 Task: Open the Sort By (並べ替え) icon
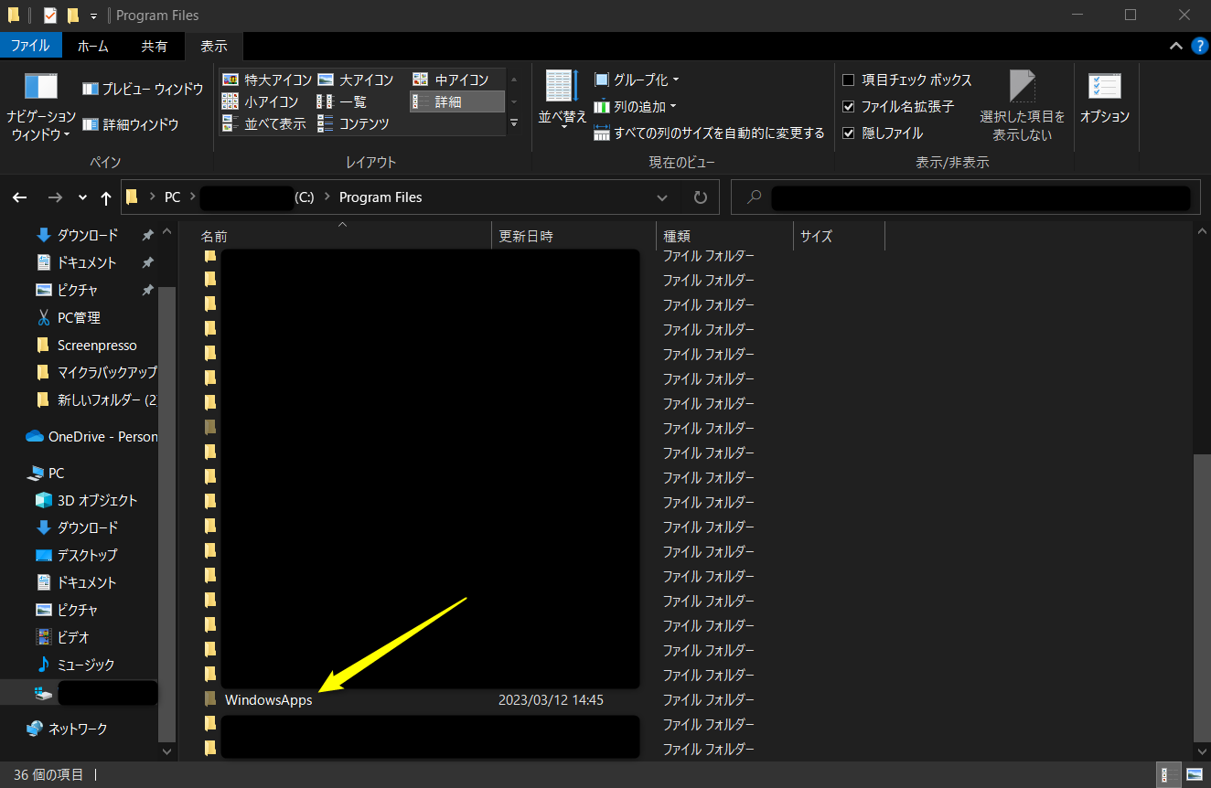[562, 89]
